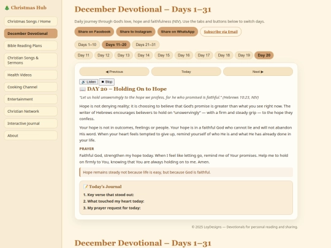The image size is (331, 248).
Task: Open Bible Reading Plans
Action: (x=31, y=45)
